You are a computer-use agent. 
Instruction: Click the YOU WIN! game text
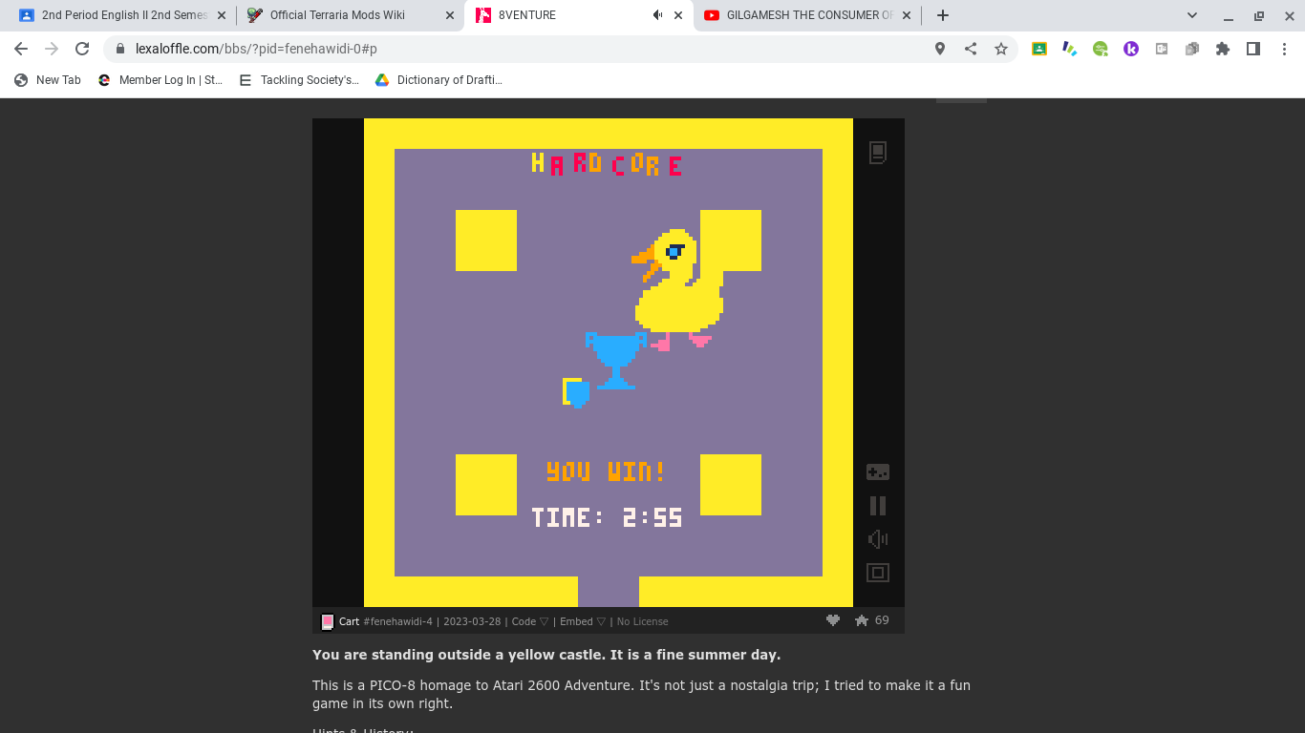(606, 471)
